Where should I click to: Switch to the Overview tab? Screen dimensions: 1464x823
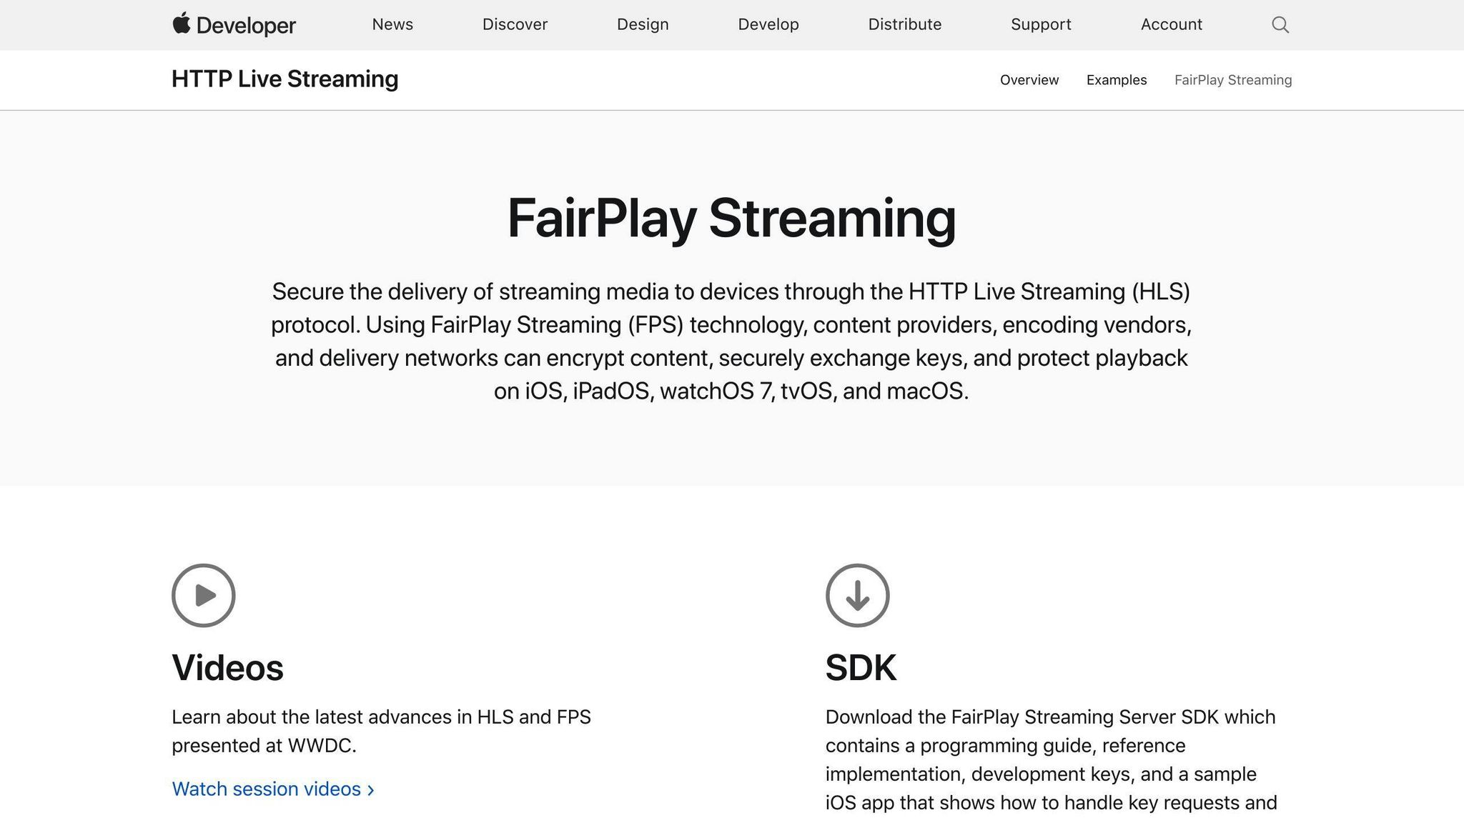(1029, 80)
